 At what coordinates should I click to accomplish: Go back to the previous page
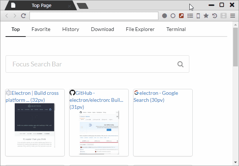click(7, 15)
